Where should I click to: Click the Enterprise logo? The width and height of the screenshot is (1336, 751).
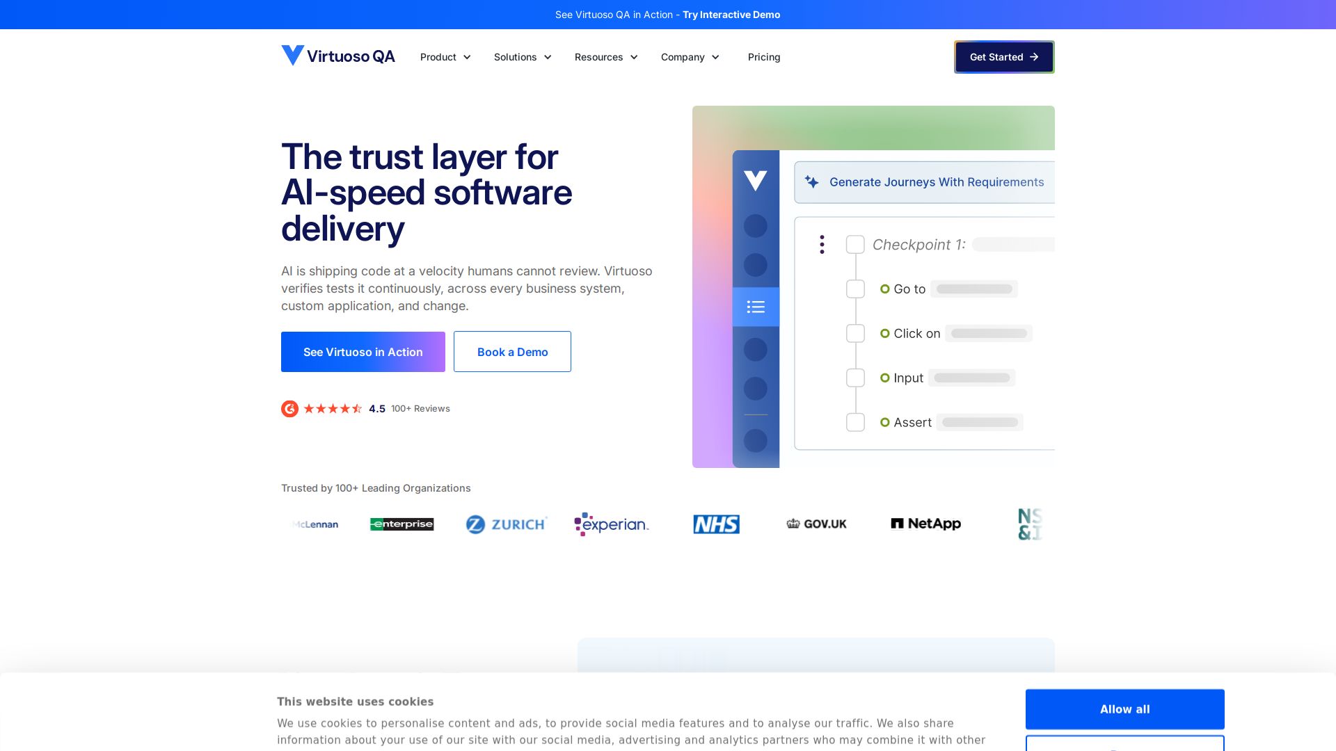[402, 524]
